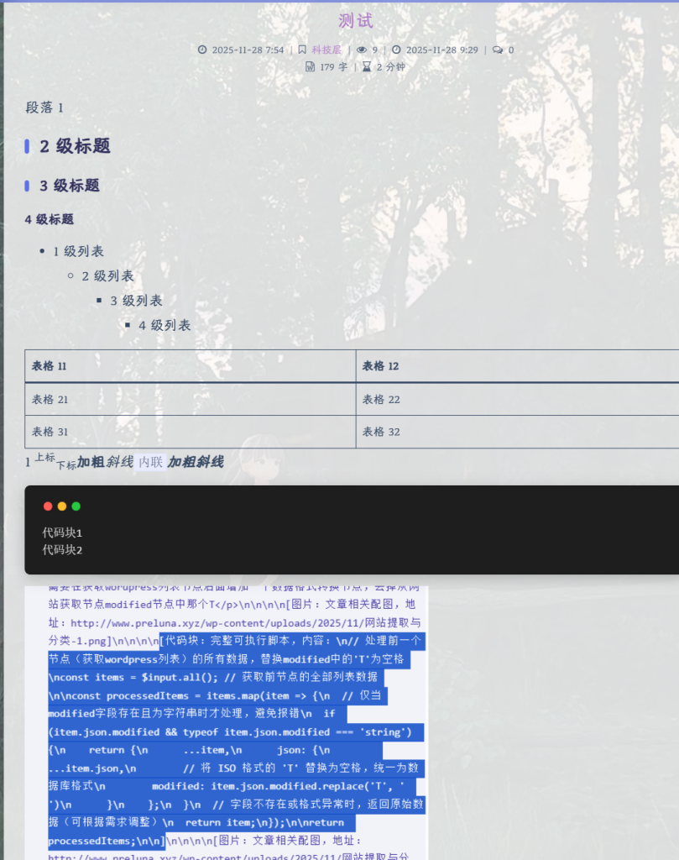
Task: Click the 2 级标题 heading
Action: point(75,146)
